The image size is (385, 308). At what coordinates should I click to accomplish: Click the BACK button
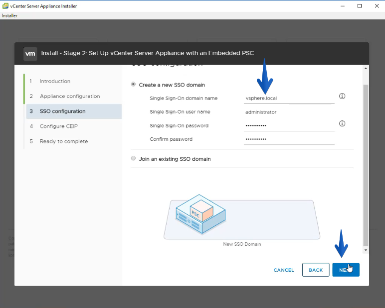(x=316, y=270)
